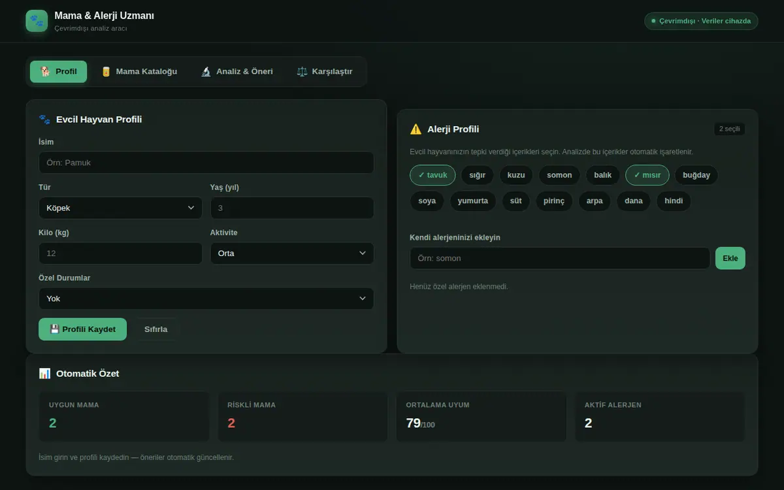Focus the custom allergen input field
This screenshot has width=784, height=490.
[560, 258]
